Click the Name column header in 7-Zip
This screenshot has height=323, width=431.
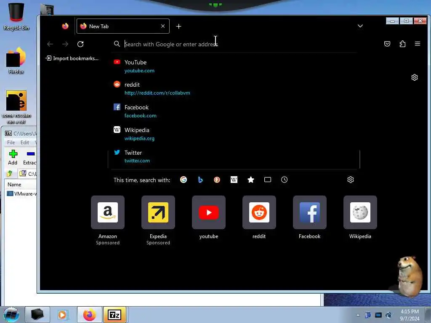point(21,185)
